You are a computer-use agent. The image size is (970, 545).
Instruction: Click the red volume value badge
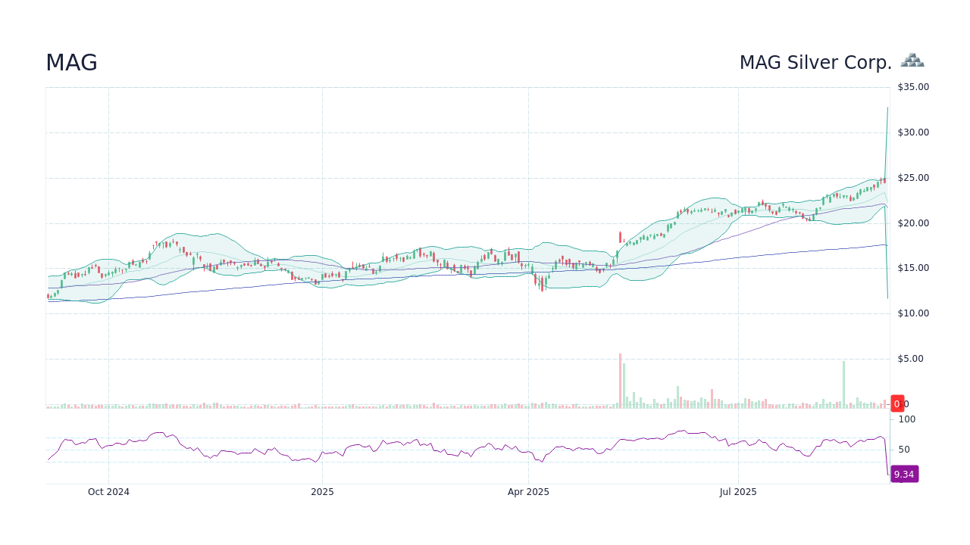[897, 403]
